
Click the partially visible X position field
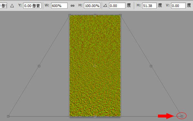point(4,6)
